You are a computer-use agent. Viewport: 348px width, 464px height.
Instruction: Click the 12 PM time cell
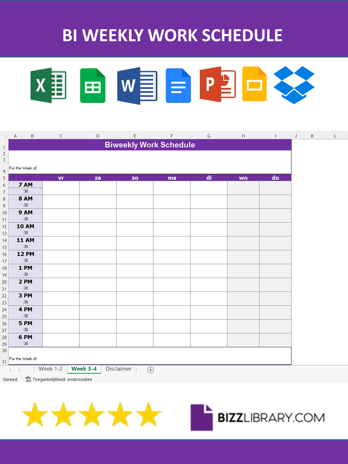point(25,254)
